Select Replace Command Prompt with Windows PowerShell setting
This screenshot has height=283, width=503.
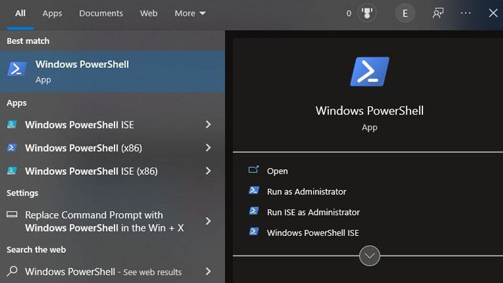pos(113,221)
